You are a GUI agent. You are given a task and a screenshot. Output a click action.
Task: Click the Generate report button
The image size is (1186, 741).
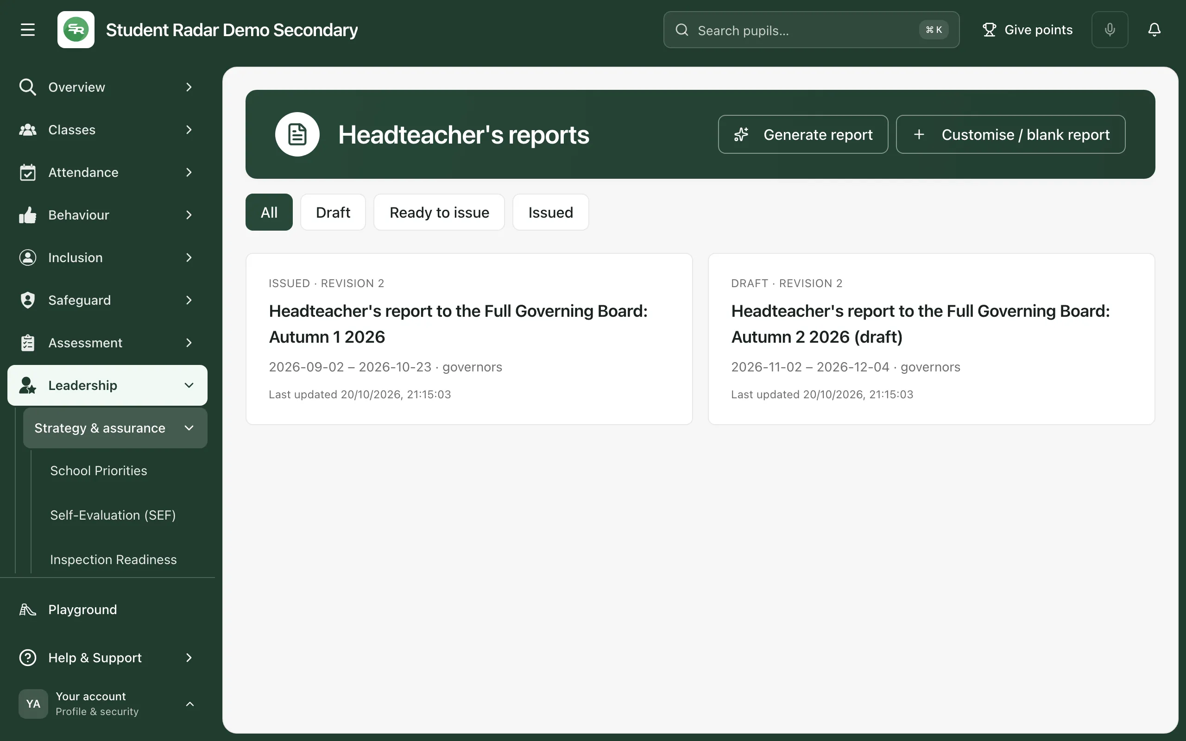[x=803, y=134]
